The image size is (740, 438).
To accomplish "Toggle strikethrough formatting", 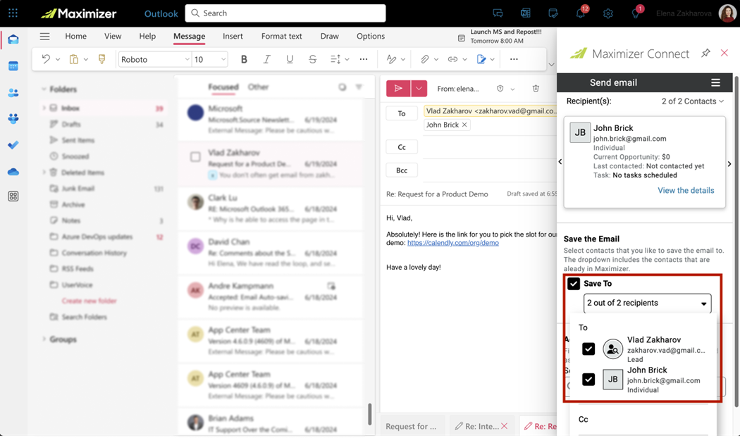I will [312, 59].
